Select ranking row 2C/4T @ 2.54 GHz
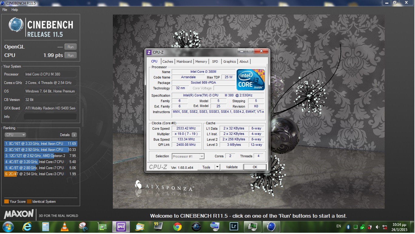 coord(41,174)
